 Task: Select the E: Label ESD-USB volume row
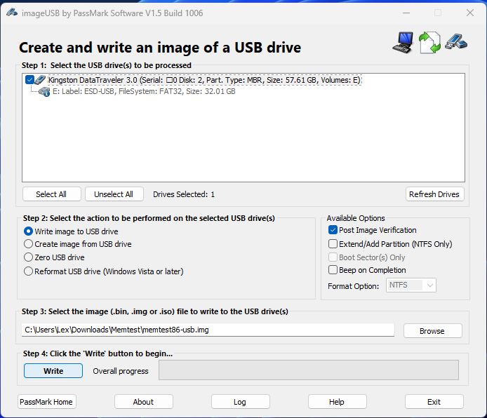144,92
